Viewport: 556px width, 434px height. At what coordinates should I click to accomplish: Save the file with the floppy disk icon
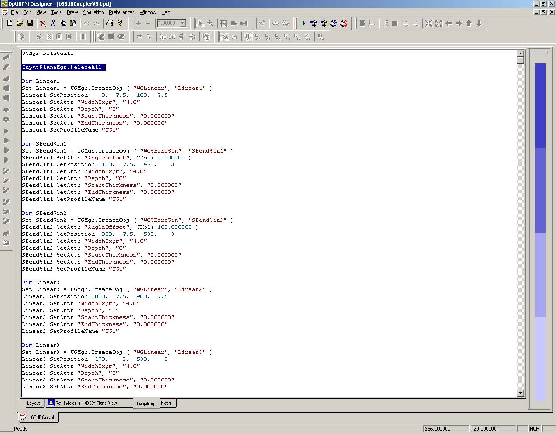click(30, 24)
